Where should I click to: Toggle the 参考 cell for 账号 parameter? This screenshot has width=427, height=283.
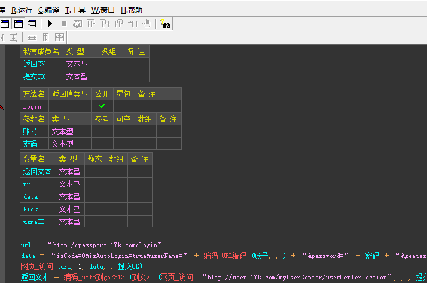click(102, 131)
